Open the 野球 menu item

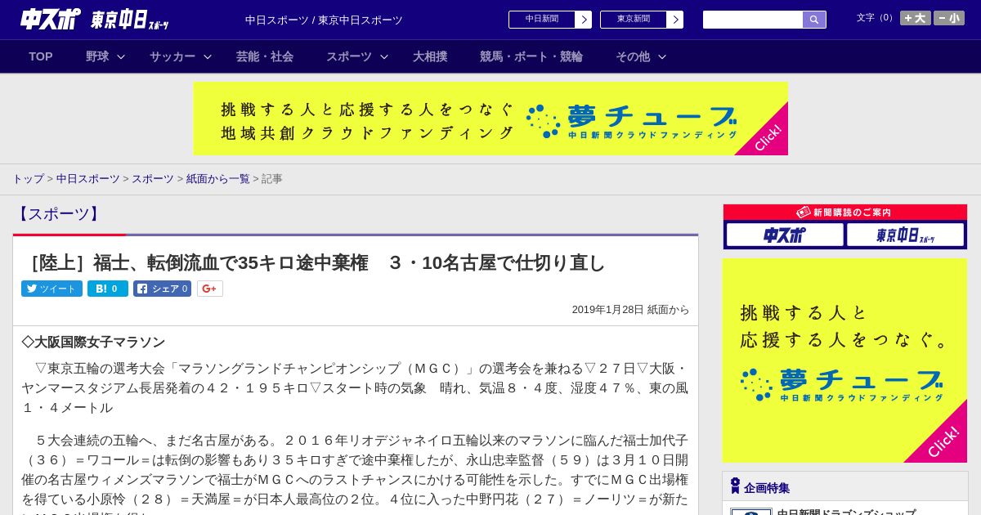97,56
